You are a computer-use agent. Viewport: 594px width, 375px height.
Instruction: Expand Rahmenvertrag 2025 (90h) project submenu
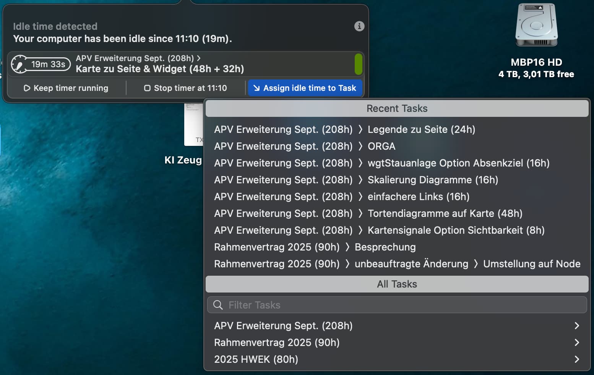coord(576,343)
